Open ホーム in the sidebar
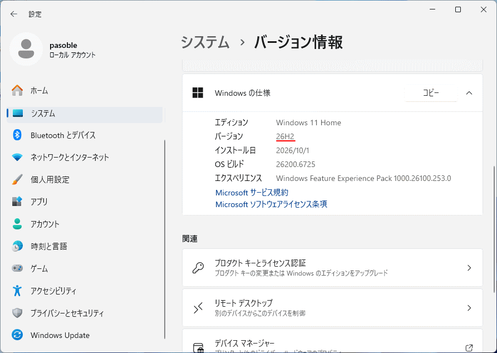Image resolution: width=497 pixels, height=353 pixels. click(85, 91)
